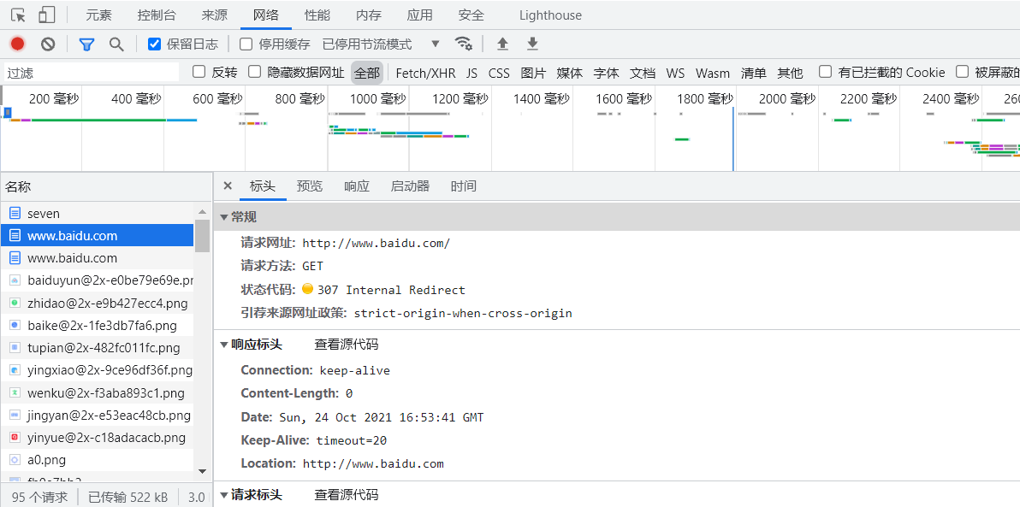The width and height of the screenshot is (1020, 507).
Task: Collapse the 响应标头 section
Action: coord(224,345)
